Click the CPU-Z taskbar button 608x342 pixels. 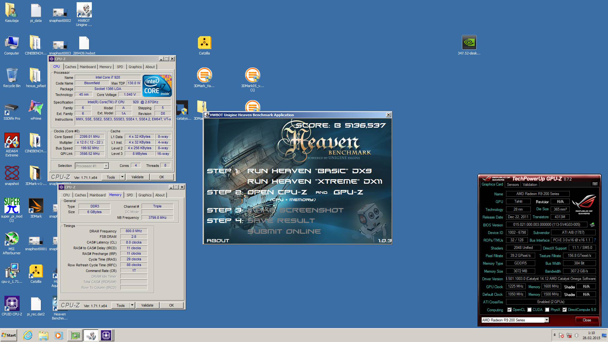pyautogui.click(x=106, y=335)
